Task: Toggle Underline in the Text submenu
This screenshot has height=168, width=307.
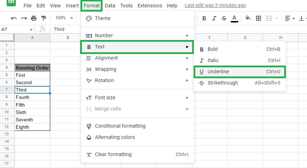Action: [240, 72]
